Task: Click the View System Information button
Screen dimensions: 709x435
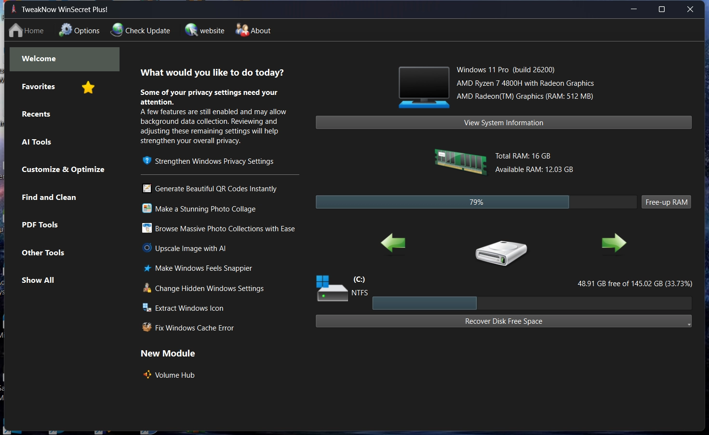Action: (504, 122)
